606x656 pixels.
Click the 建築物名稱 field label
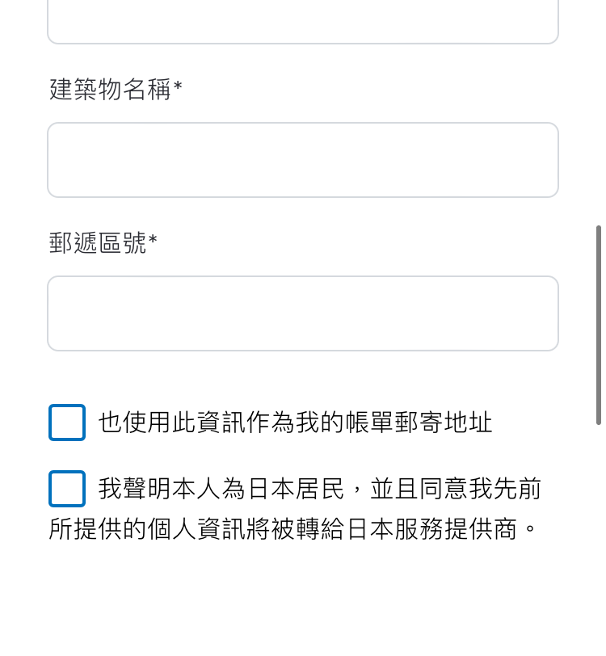110,89
